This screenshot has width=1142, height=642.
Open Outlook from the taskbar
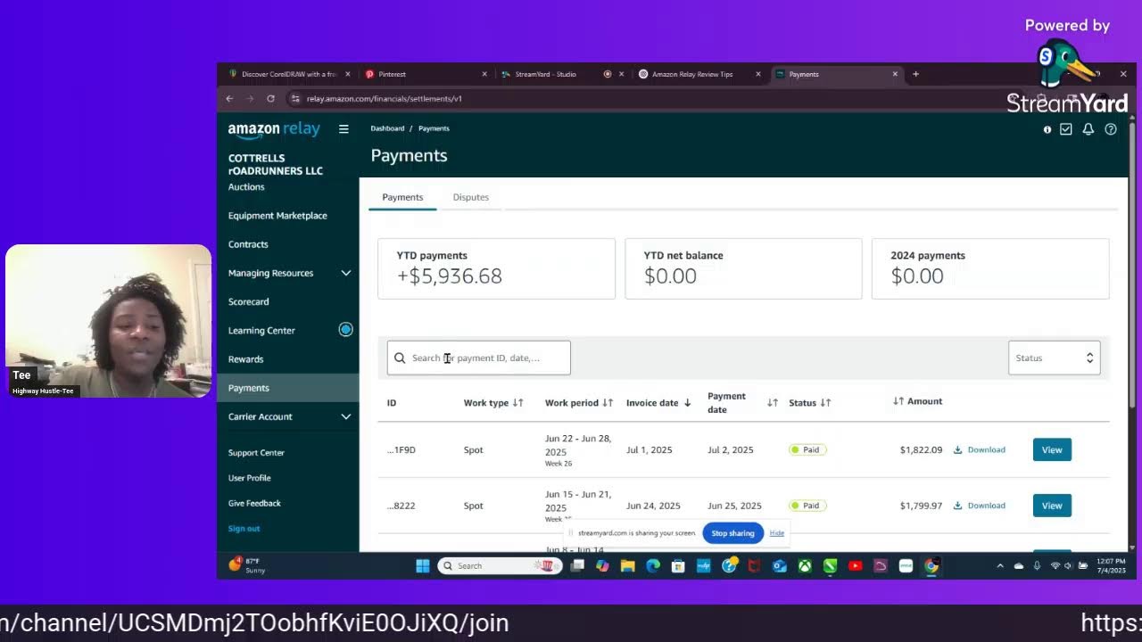[780, 565]
